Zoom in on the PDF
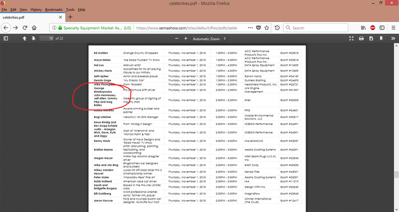 [186, 38]
